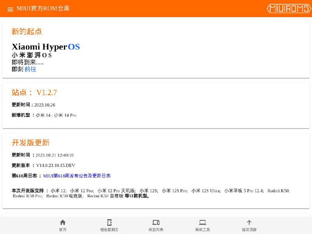Open the 前往 link for HyperOS

click(30, 69)
